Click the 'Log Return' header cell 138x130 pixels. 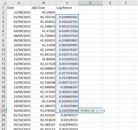point(67,8)
